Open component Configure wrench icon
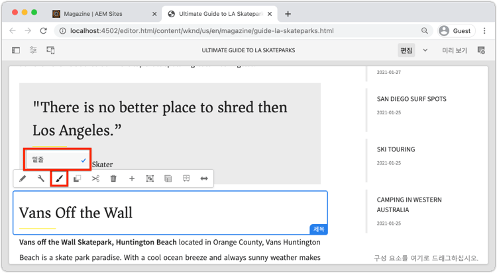This screenshot has height=273, width=497. (41, 178)
